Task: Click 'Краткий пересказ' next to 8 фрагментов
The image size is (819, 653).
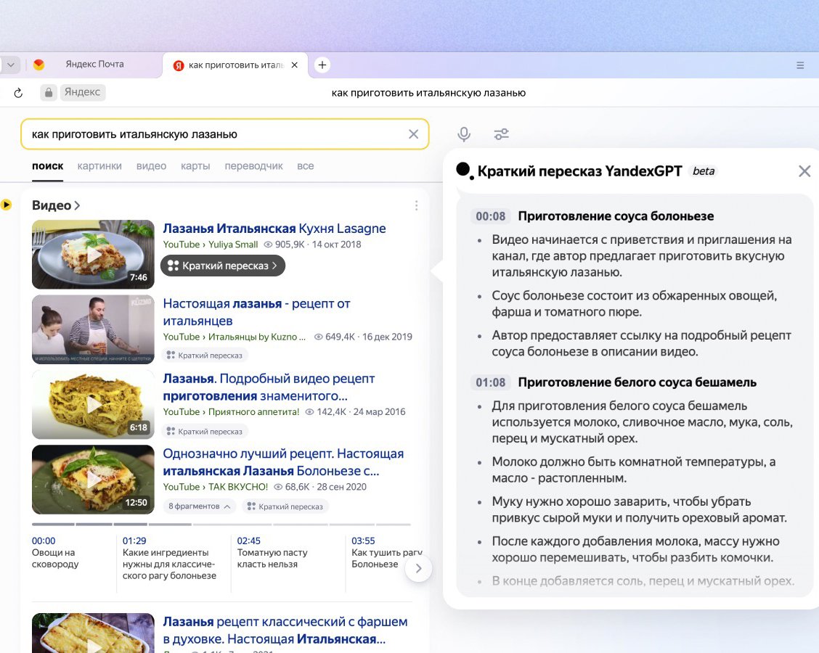Action: coord(285,506)
